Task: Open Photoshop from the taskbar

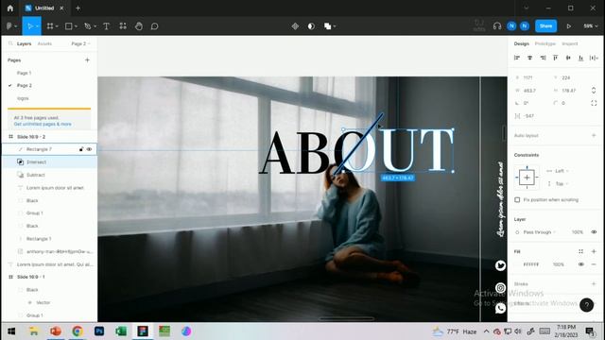Action: (99, 331)
